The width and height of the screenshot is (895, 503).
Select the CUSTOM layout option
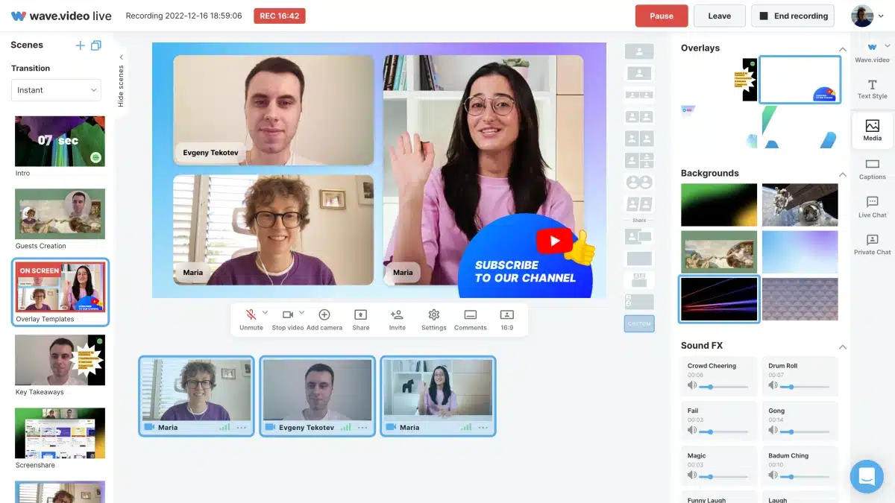tap(638, 323)
